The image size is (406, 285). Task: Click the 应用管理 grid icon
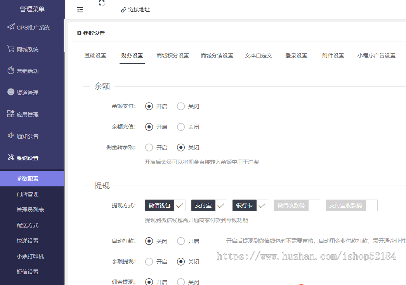coord(10,114)
